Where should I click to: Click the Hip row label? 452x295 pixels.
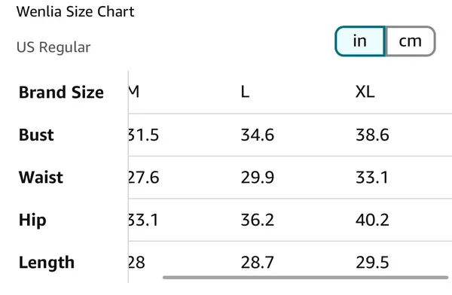[32, 220]
